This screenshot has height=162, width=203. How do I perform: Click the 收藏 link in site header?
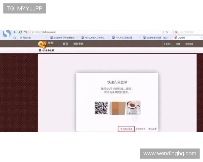click(x=178, y=44)
